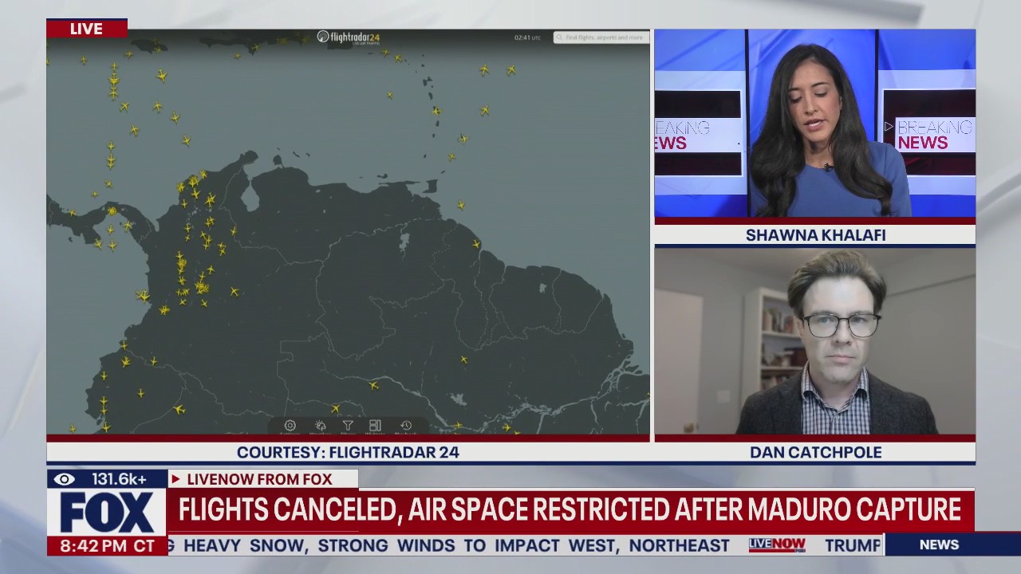Viewport: 1021px width, 574px height.
Task: Open Playback mode with the history clock icon
Action: (x=405, y=427)
